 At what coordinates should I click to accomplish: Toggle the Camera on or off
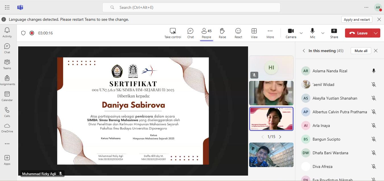click(291, 33)
